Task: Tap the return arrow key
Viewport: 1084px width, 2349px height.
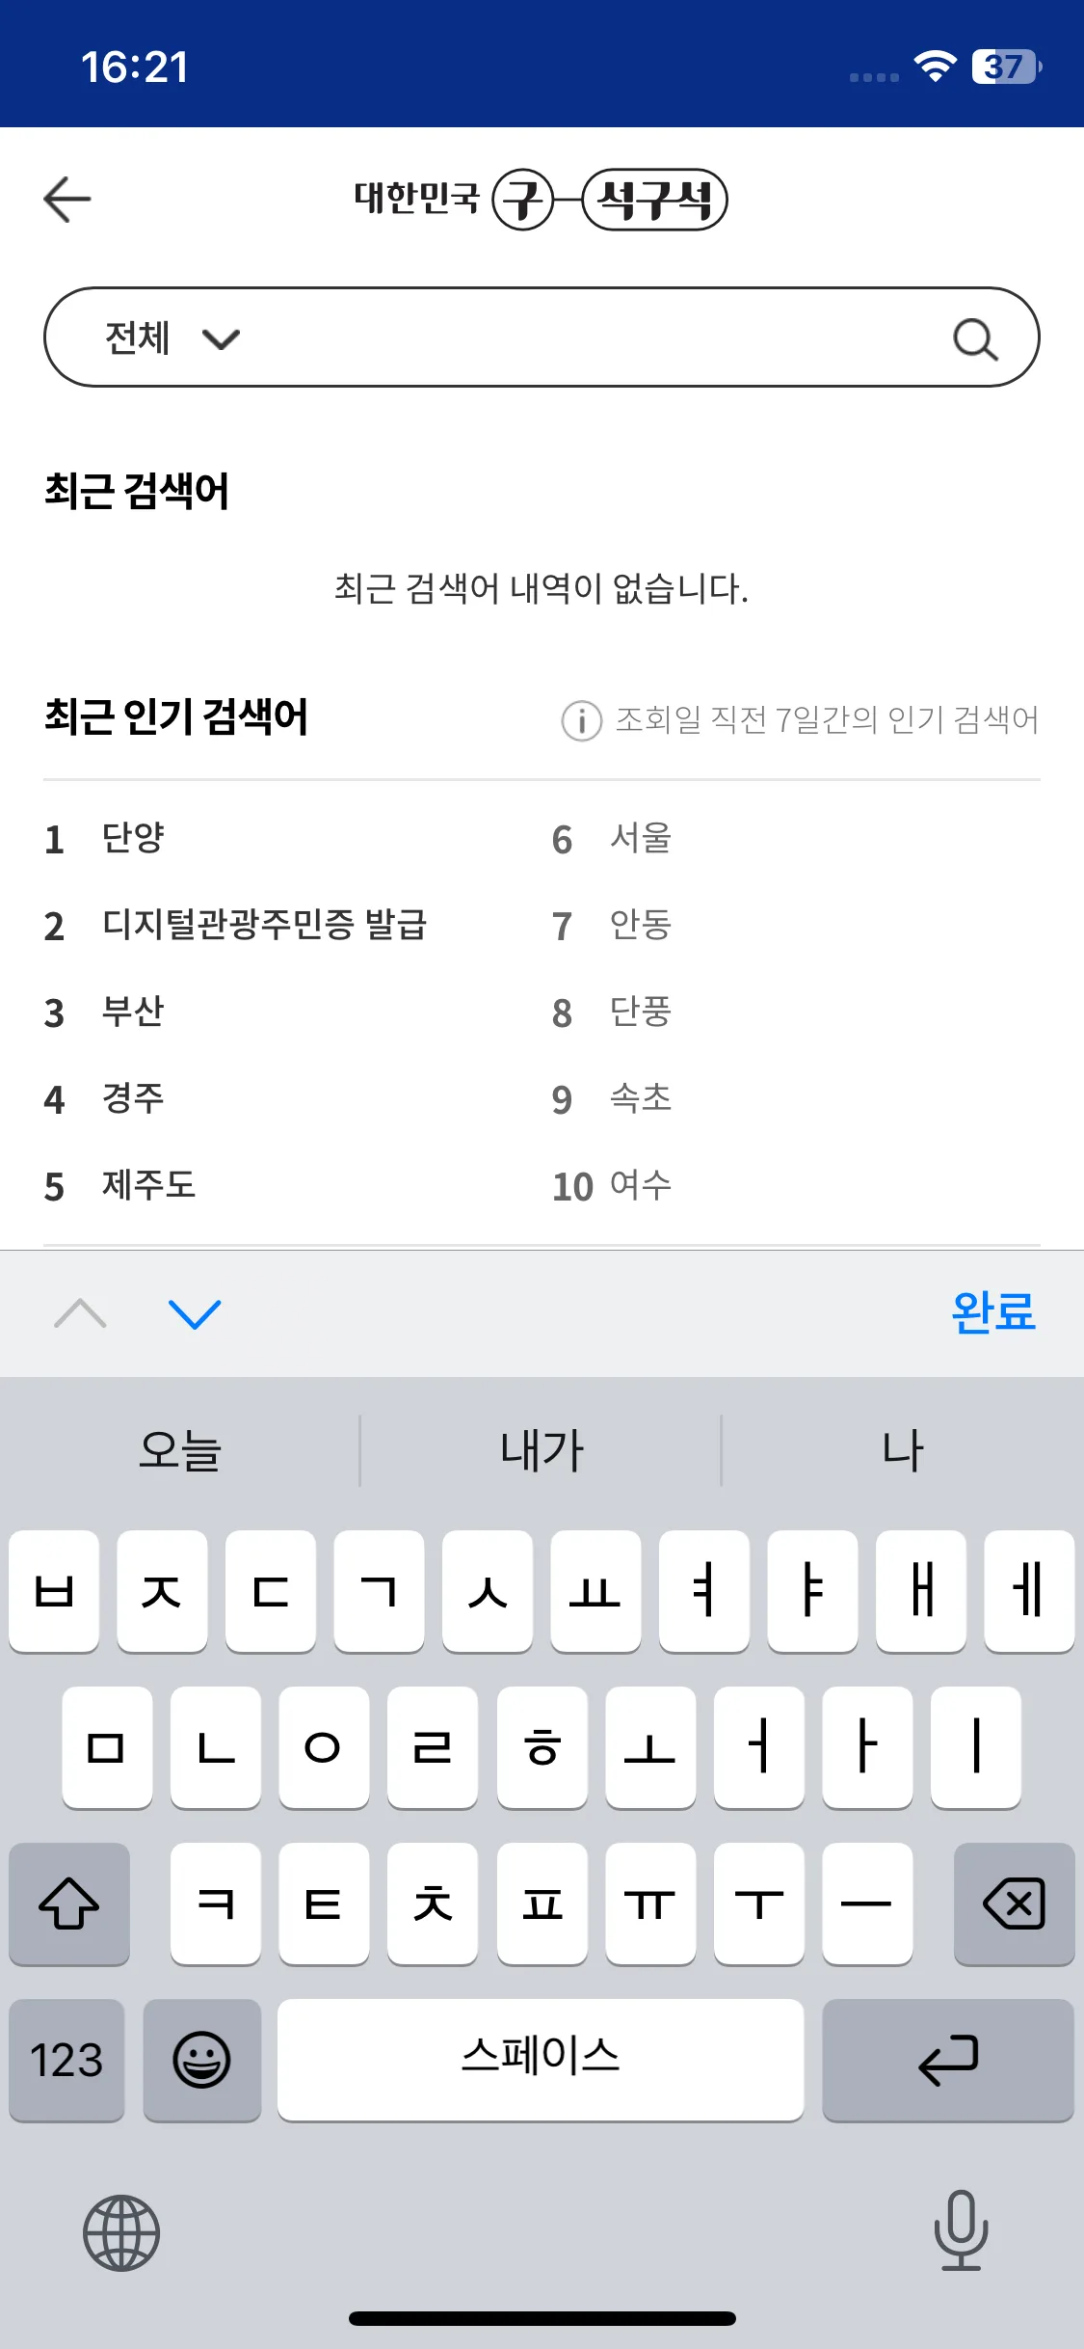Action: 948,2060
